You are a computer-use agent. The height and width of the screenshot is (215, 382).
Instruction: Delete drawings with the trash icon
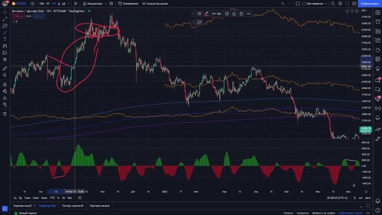(x=5, y=114)
